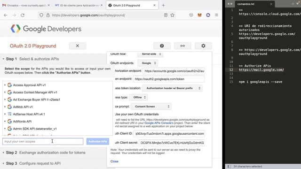Switch to the Enviados Gmail tab
The image size is (301, 169).
(x=26, y=5)
